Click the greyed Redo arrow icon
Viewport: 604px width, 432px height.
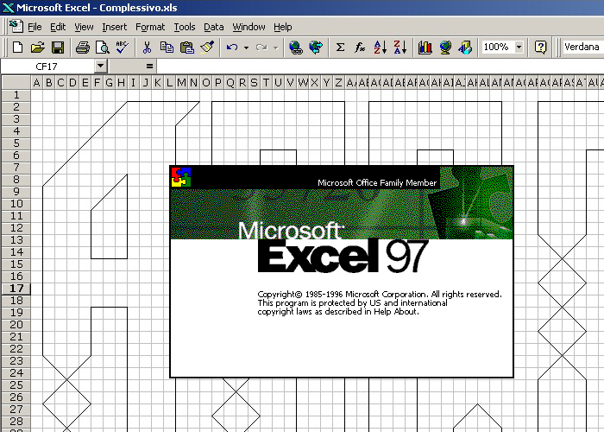click(261, 48)
